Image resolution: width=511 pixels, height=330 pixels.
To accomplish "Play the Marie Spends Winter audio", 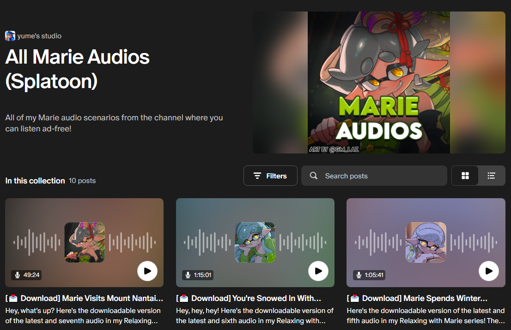I will (x=488, y=271).
